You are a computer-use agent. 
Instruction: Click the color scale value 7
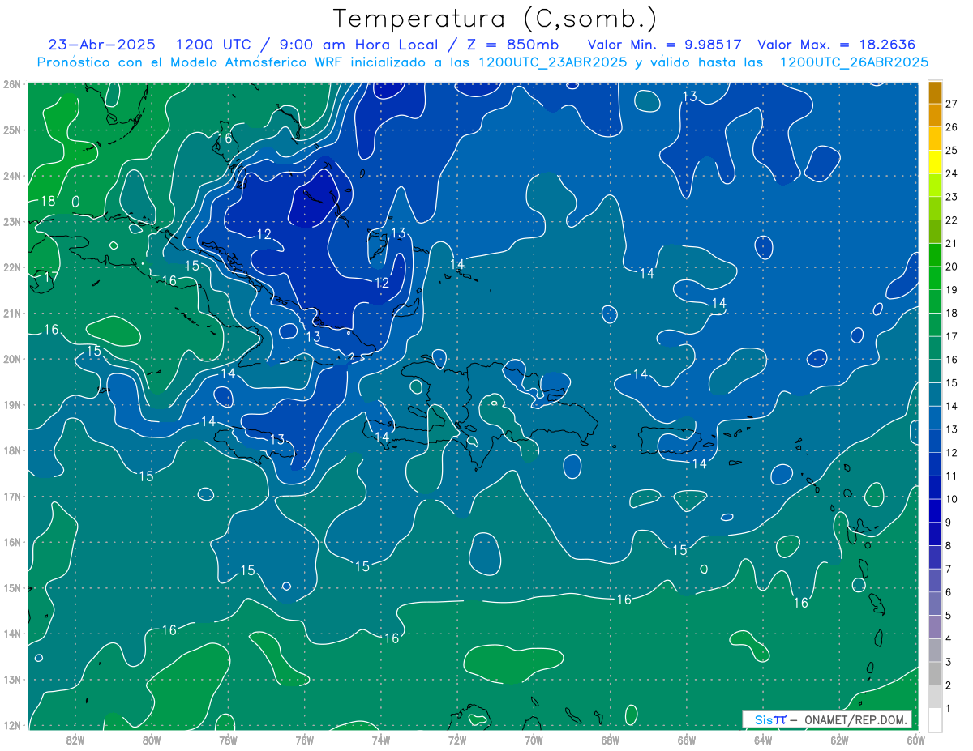tap(949, 570)
